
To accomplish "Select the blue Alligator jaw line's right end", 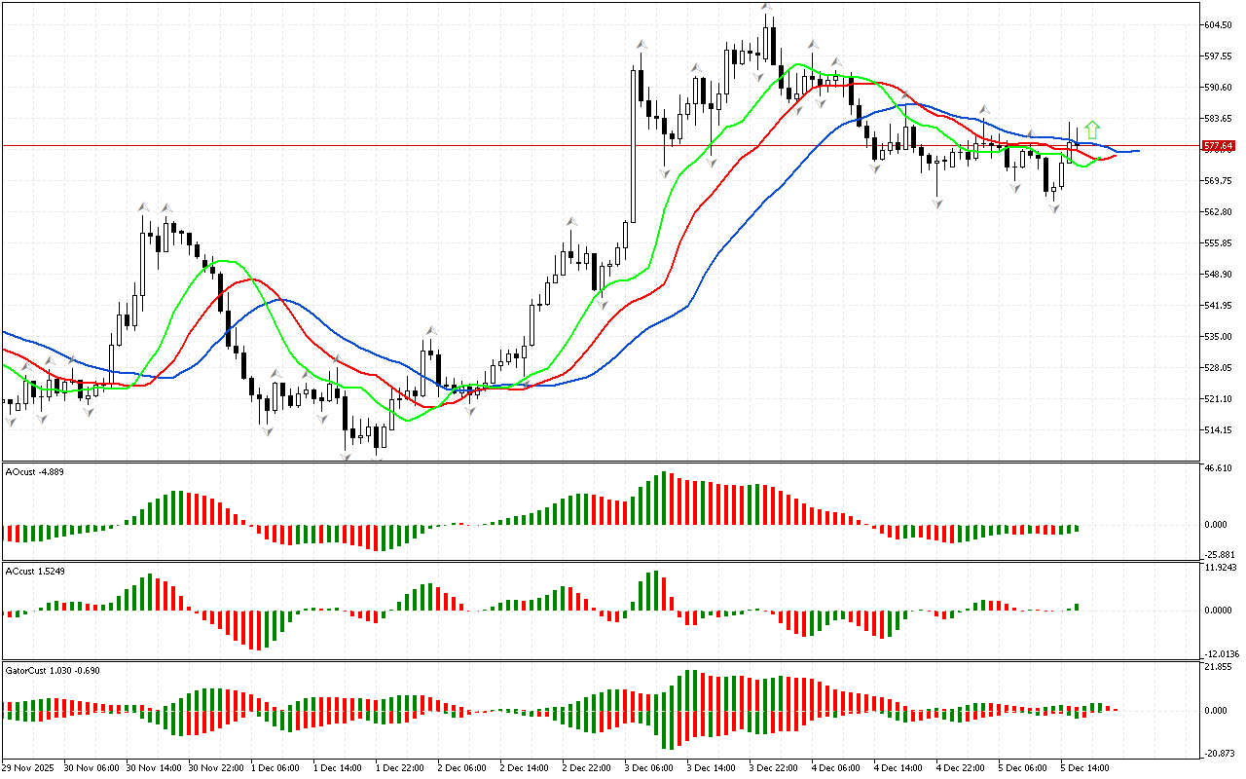I will click(x=1137, y=151).
